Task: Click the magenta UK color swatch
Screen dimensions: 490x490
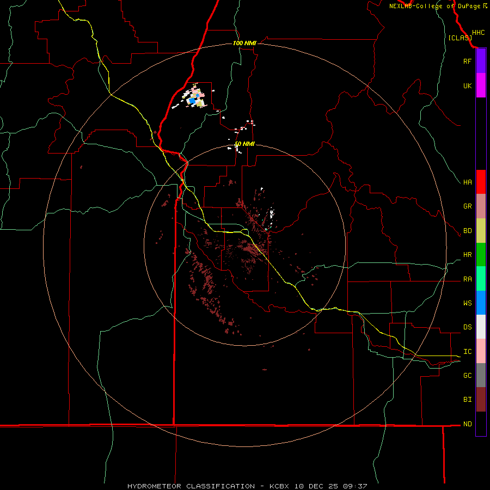Action: 481,85
